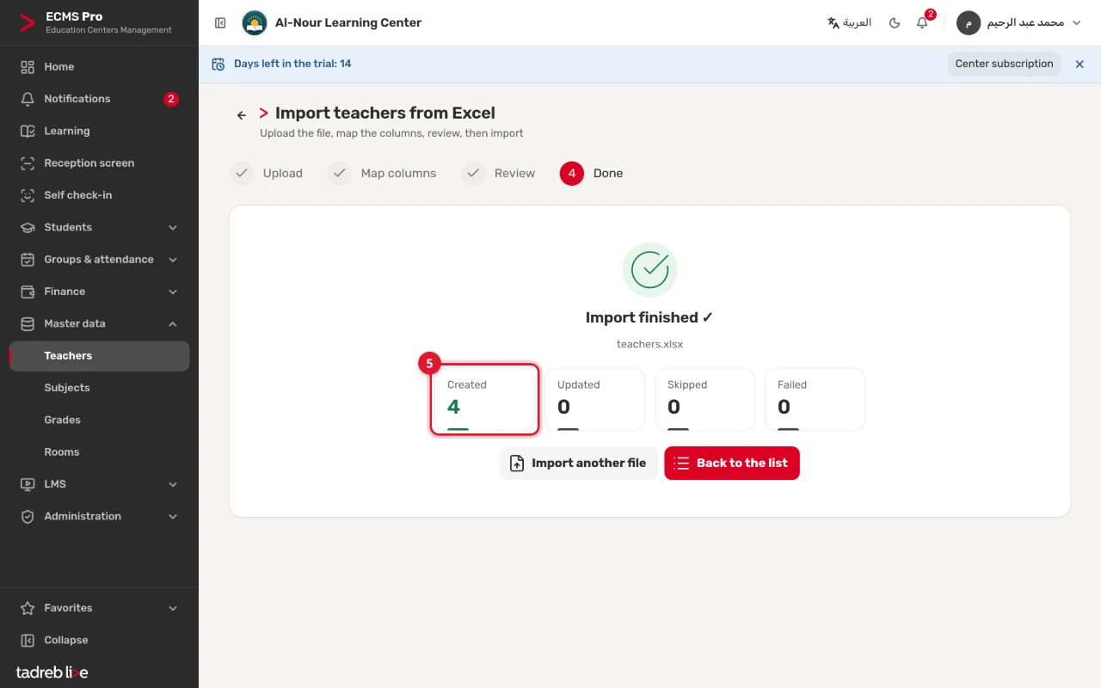Expand the Finance menu

[100, 292]
